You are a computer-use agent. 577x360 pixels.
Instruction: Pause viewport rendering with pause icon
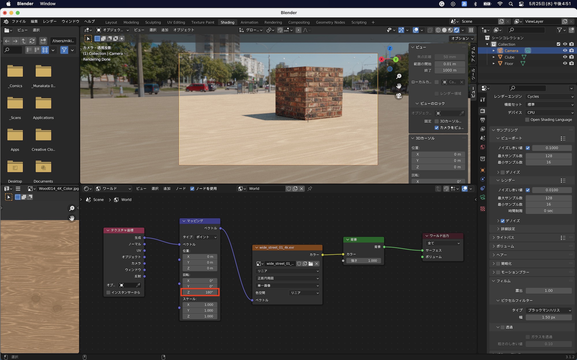pos(471,30)
